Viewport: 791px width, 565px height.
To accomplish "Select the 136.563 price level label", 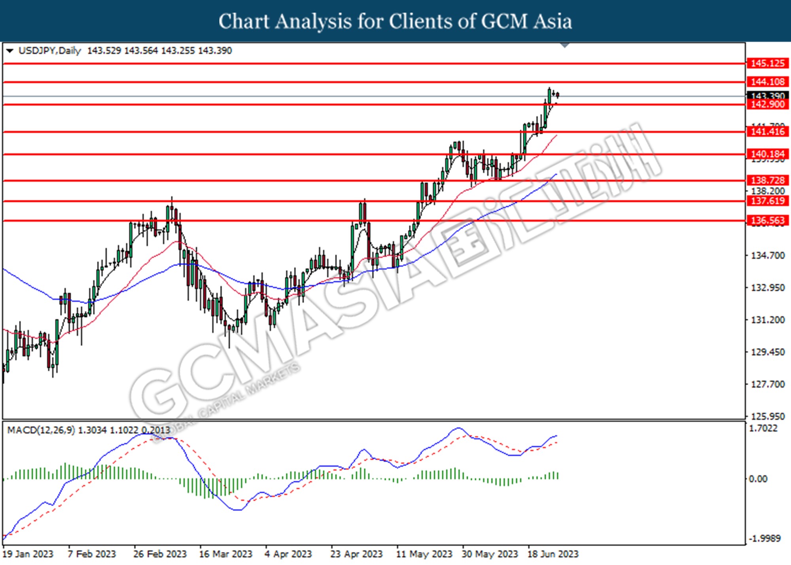I will click(767, 220).
